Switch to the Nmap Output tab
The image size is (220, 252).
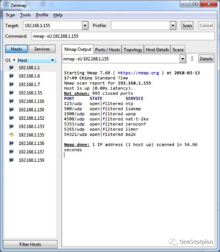(x=78, y=49)
